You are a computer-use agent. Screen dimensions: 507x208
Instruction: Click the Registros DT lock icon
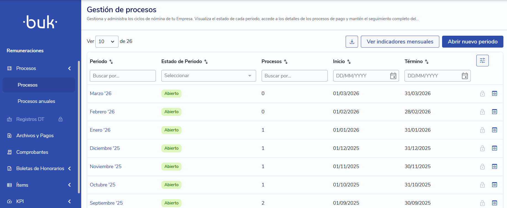61,119
